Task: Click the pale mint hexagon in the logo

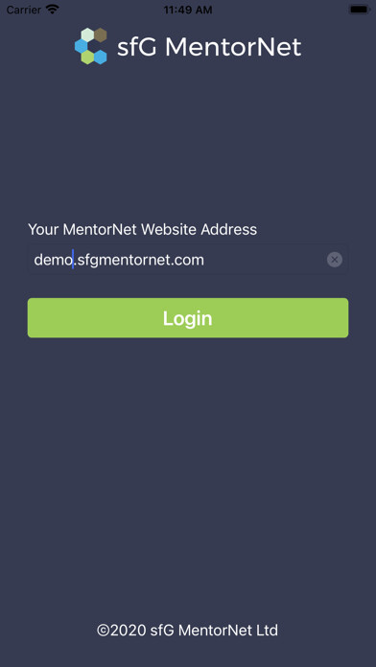Action: pos(87,34)
